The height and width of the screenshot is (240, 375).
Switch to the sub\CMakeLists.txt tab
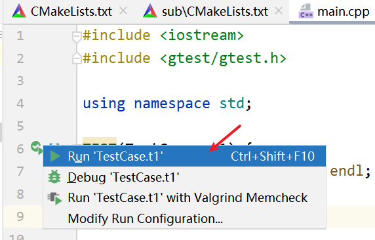tap(215, 12)
